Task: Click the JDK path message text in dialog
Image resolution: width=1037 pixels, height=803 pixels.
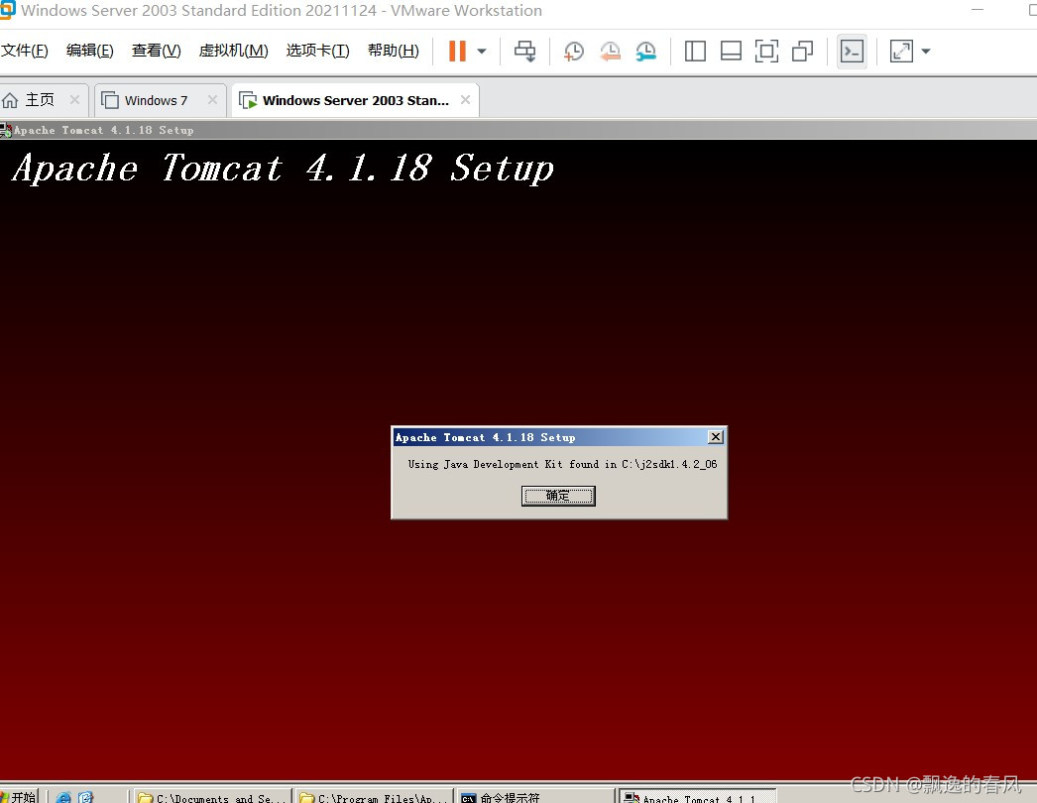Action: coord(562,464)
